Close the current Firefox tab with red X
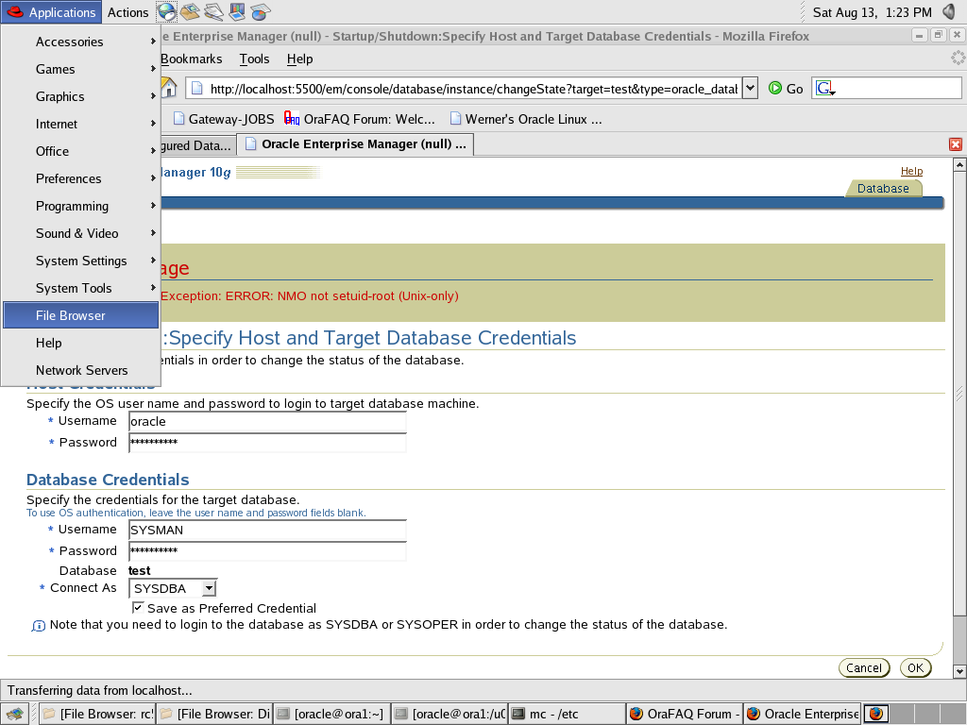967x725 pixels. pos(956,144)
